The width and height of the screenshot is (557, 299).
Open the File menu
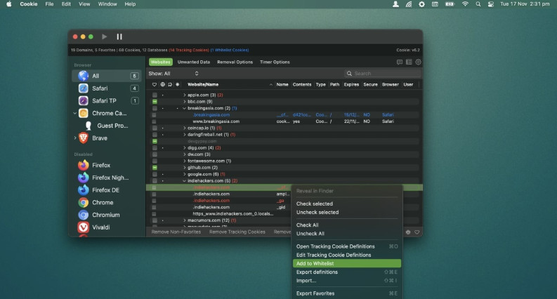pyautogui.click(x=49, y=4)
